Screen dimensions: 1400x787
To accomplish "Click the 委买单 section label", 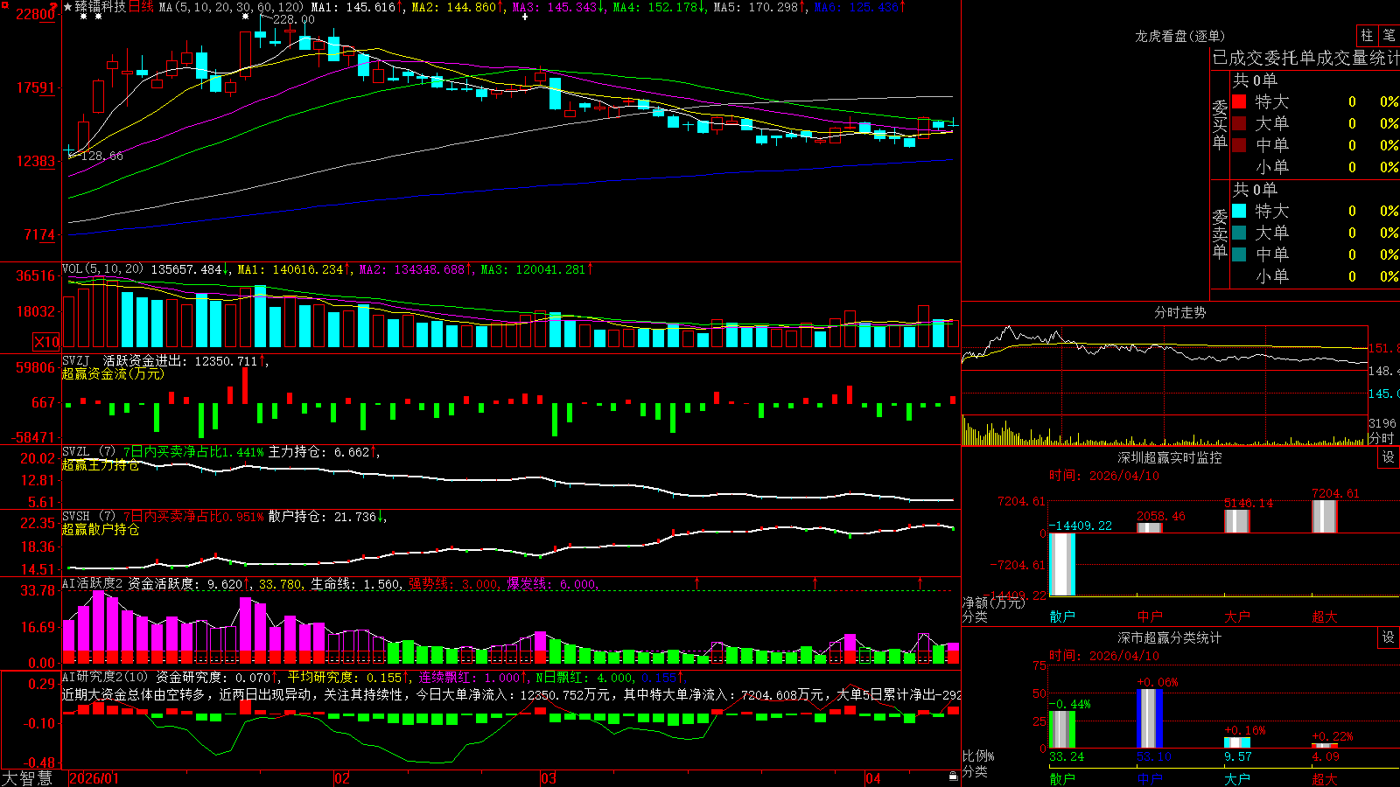I will click(x=1220, y=123).
